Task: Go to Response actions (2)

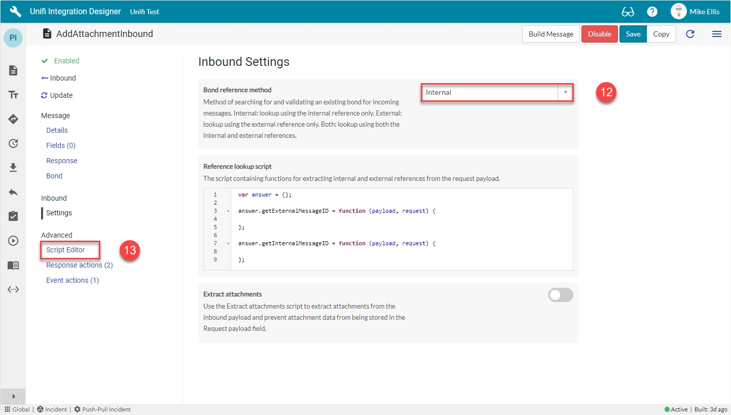Action: (x=79, y=265)
